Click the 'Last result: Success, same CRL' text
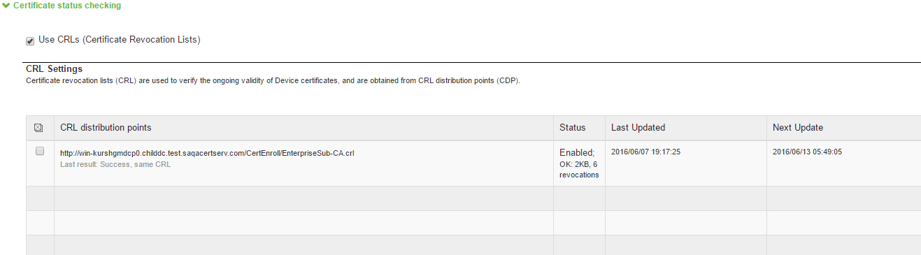This screenshot has width=921, height=255. 115,164
